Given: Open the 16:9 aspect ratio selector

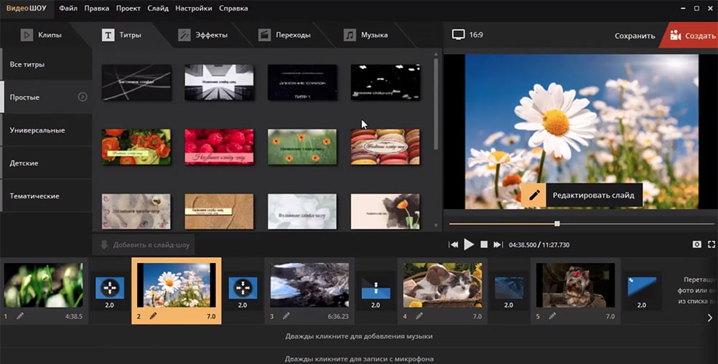Looking at the screenshot, I should point(468,34).
